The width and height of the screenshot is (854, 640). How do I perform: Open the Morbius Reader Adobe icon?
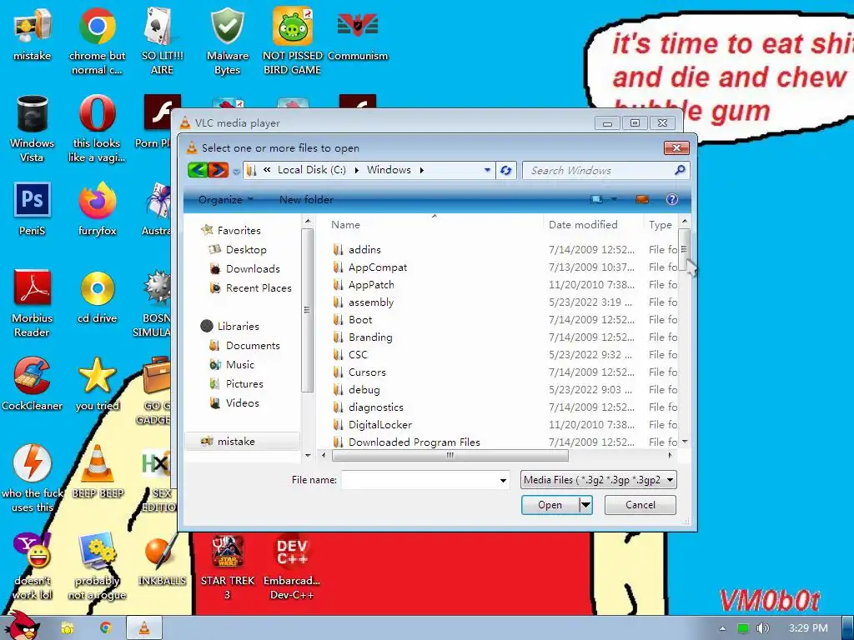tap(33, 303)
